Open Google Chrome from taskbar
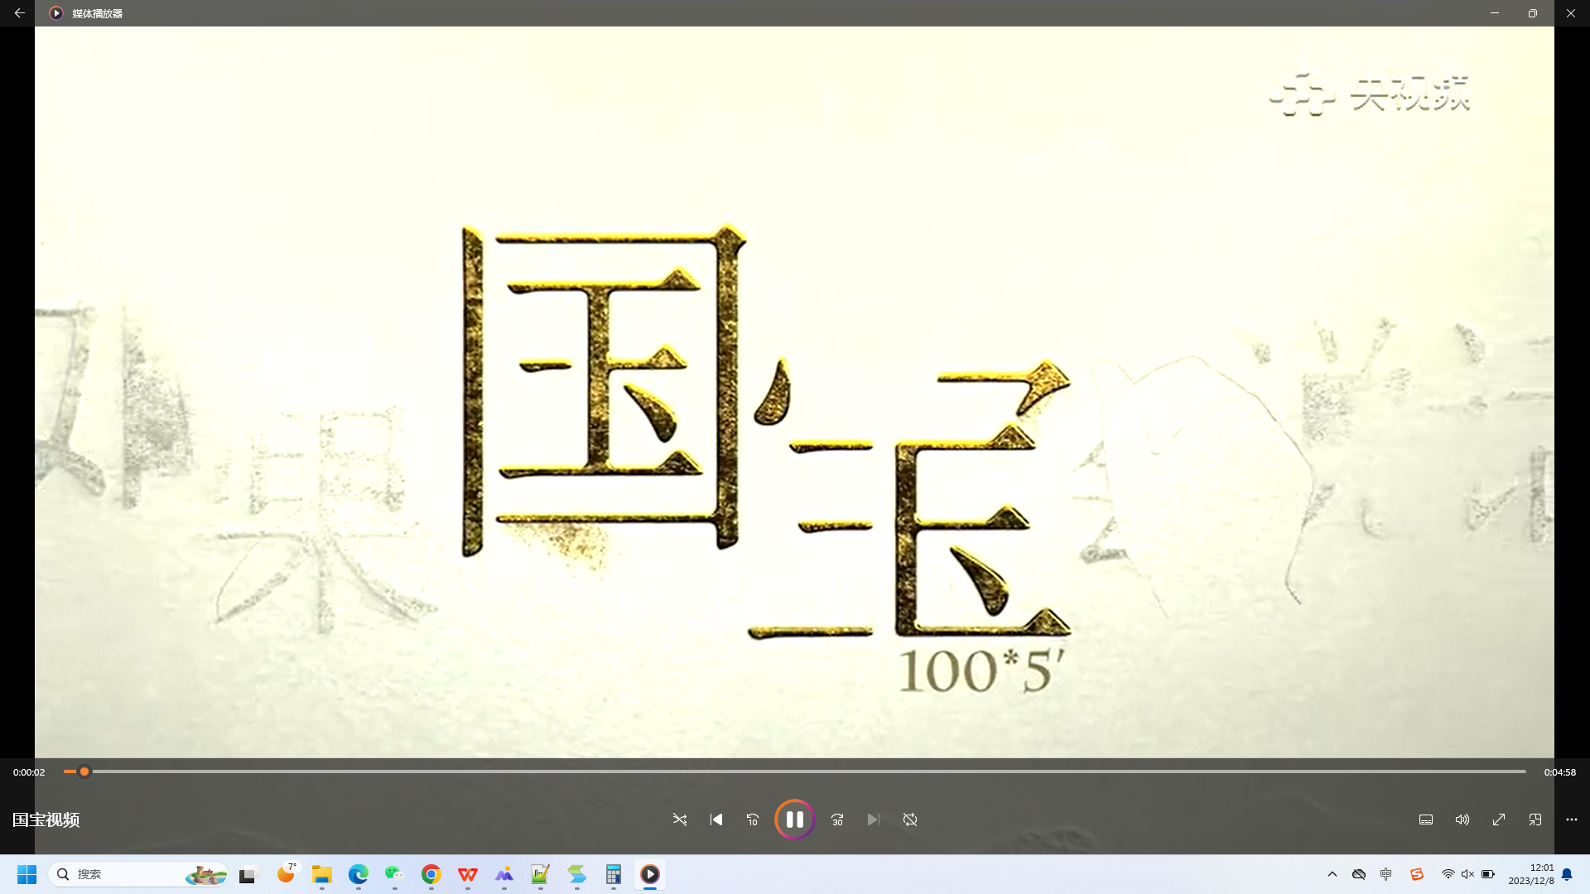The height and width of the screenshot is (894, 1590). coord(431,874)
